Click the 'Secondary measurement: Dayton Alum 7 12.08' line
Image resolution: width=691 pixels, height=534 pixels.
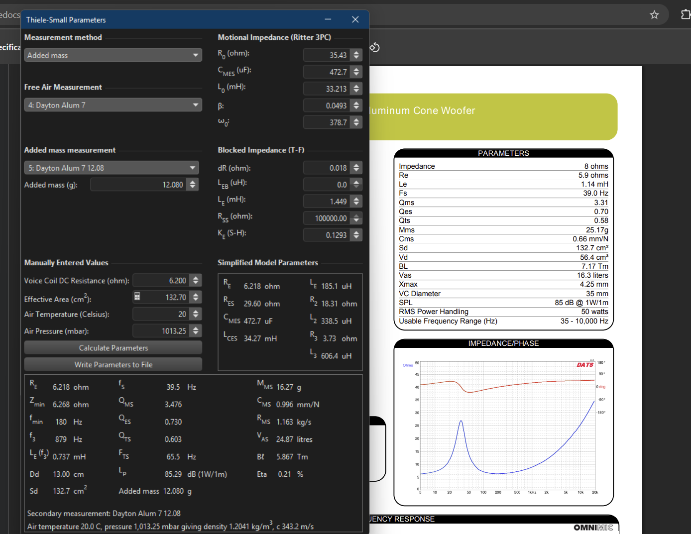point(104,514)
